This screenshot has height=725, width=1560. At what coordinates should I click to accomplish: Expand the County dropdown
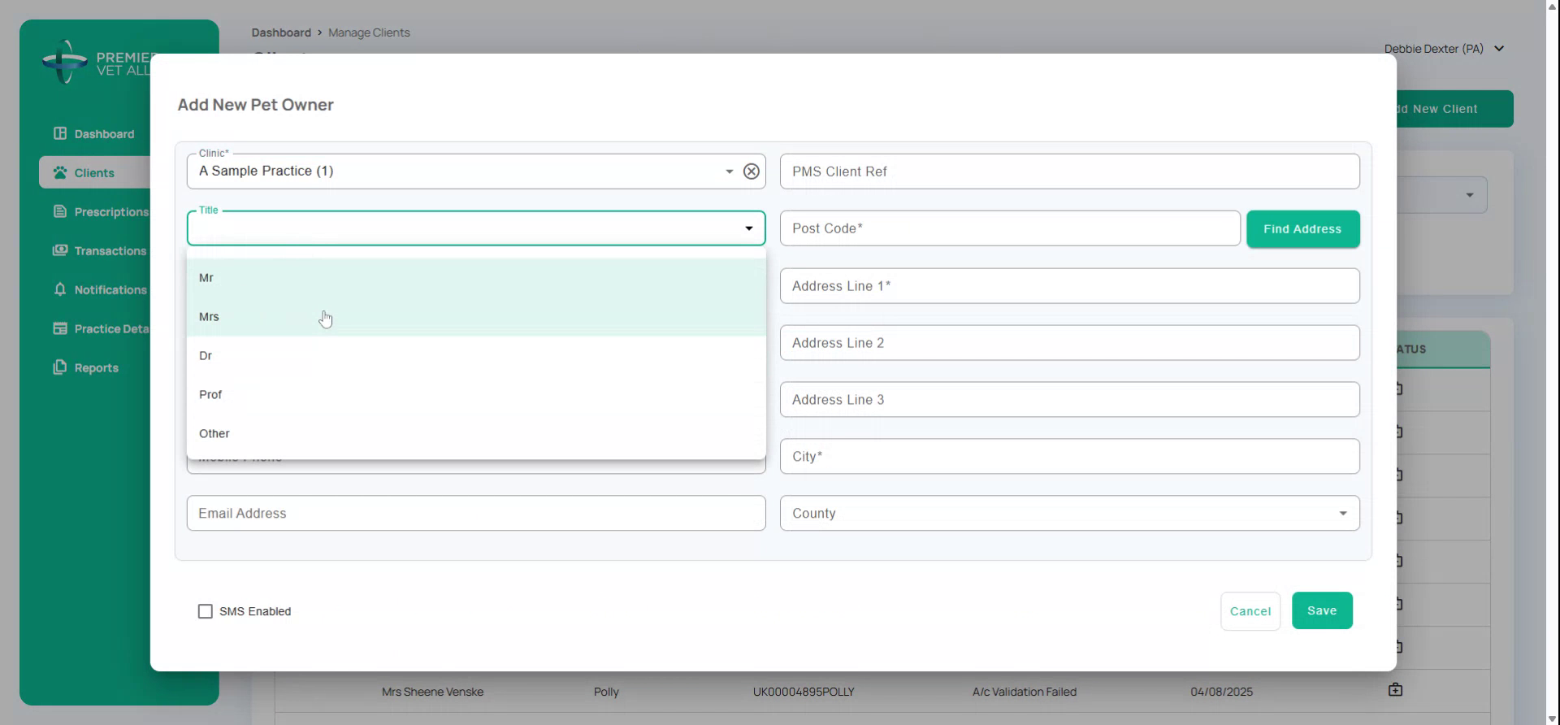coord(1343,514)
